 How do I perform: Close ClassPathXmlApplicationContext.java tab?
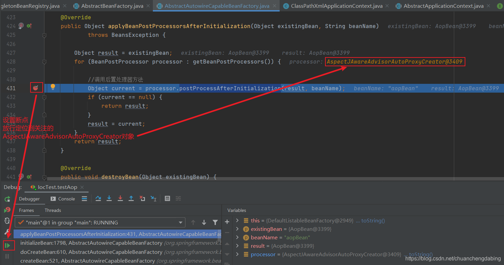(x=387, y=6)
